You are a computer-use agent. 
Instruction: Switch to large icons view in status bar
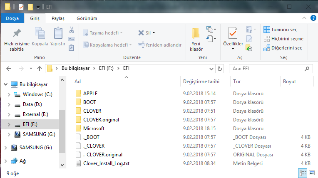pyautogui.click(x=312, y=173)
